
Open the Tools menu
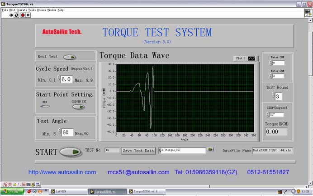[32, 10]
